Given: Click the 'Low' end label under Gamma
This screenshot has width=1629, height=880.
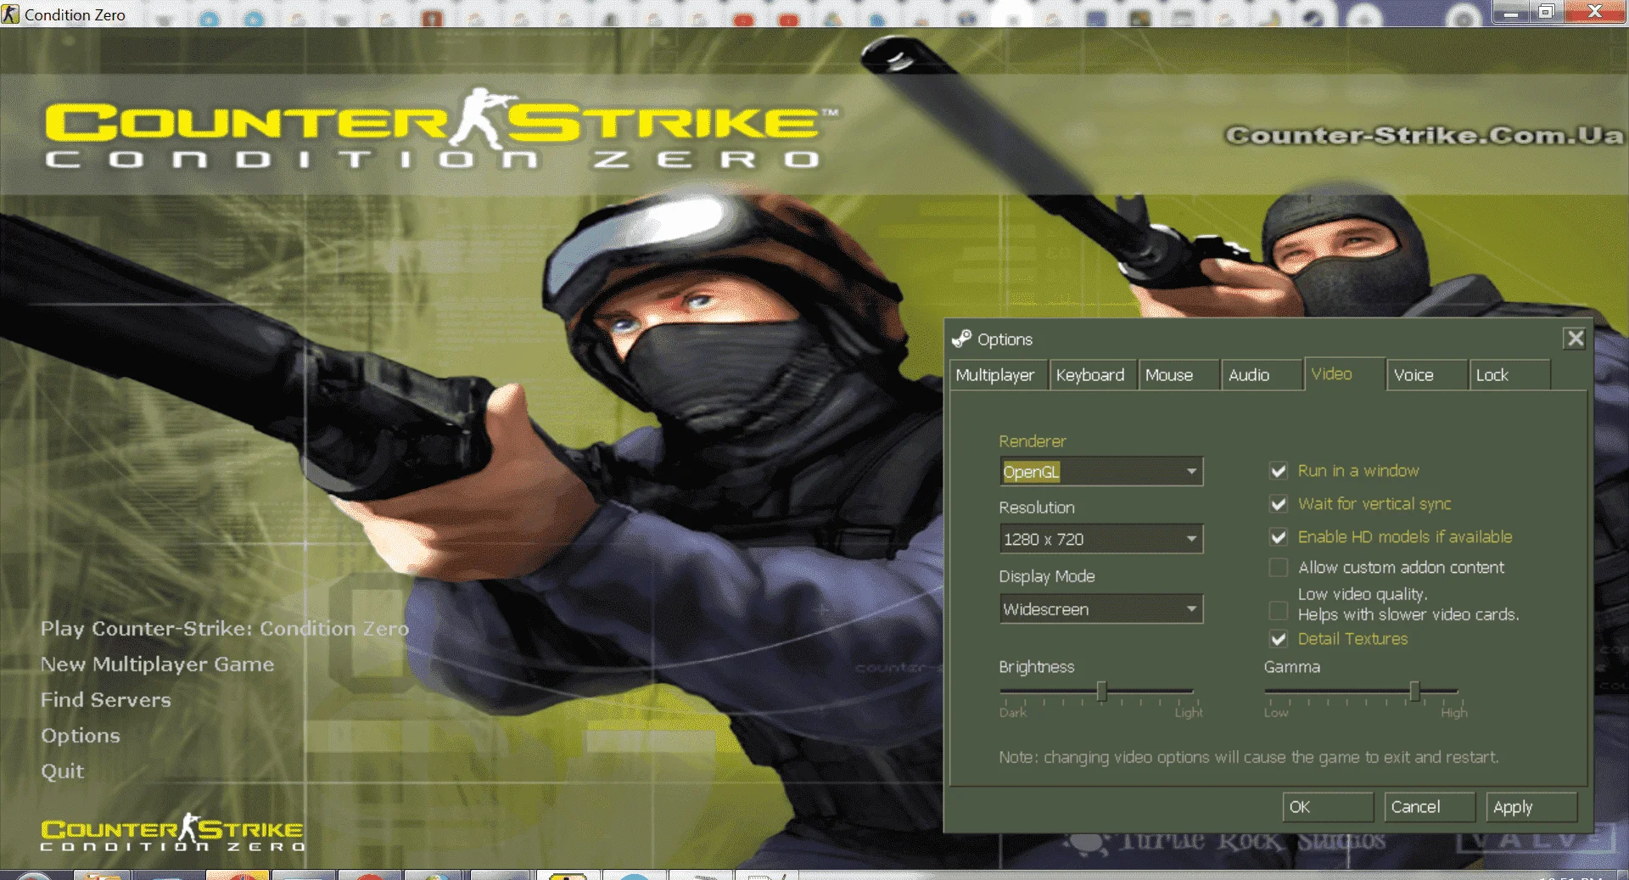Looking at the screenshot, I should pyautogui.click(x=1276, y=713).
